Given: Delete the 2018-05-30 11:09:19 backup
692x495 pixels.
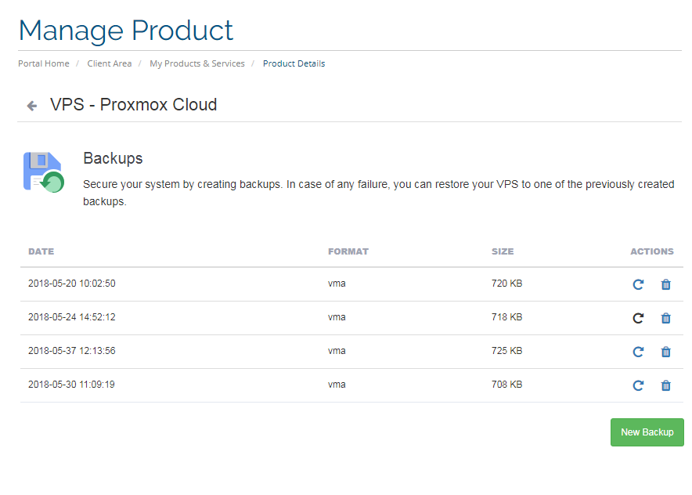Looking at the screenshot, I should pyautogui.click(x=666, y=385).
